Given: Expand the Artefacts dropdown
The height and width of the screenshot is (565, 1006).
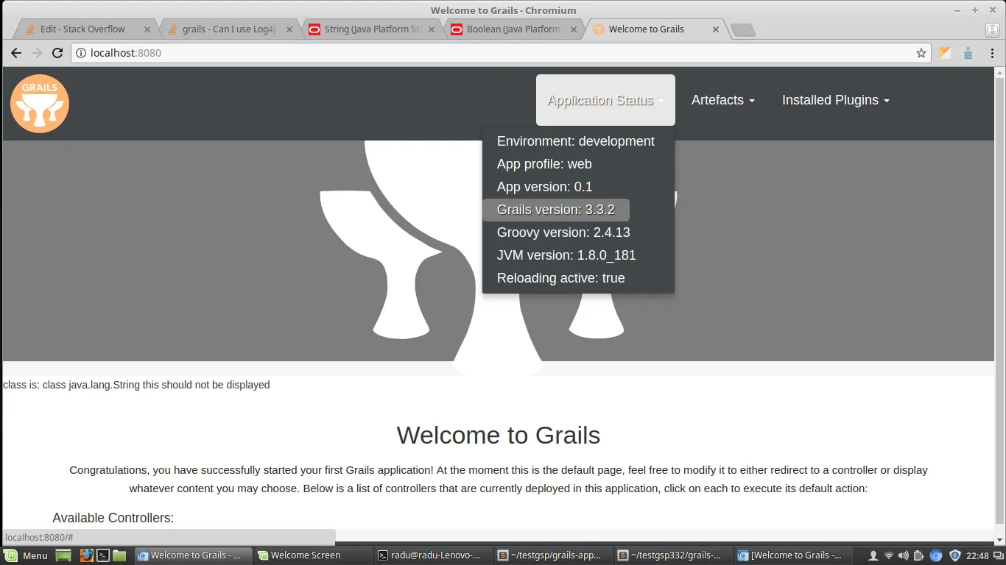Looking at the screenshot, I should click(x=723, y=100).
